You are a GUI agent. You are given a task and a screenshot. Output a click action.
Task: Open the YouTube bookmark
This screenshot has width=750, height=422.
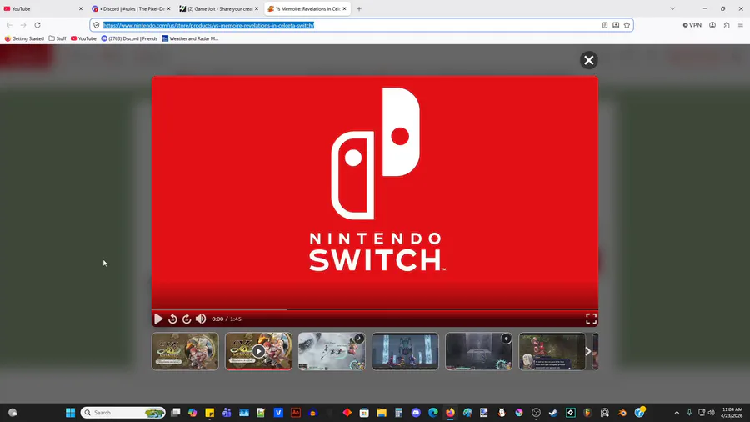[x=83, y=38]
